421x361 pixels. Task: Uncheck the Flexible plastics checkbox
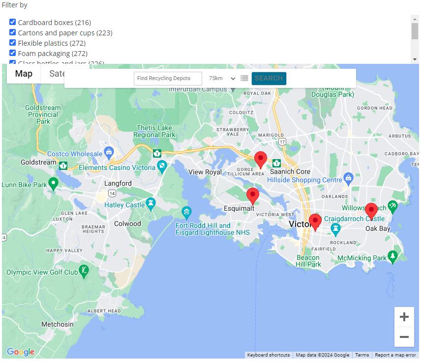click(x=12, y=43)
